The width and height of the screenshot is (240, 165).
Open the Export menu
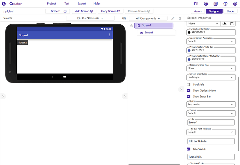click(x=82, y=3)
